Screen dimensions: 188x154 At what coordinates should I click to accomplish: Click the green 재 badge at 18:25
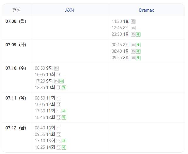coord(64,148)
